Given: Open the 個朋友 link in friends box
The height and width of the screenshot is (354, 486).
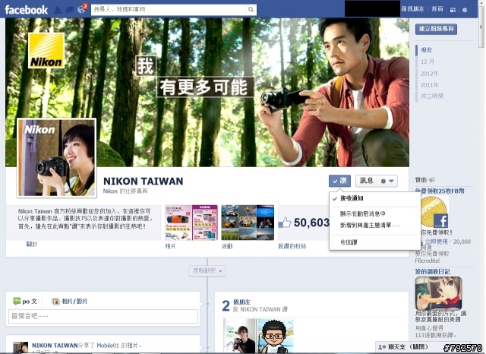Looking at the screenshot, I should 241,302.
